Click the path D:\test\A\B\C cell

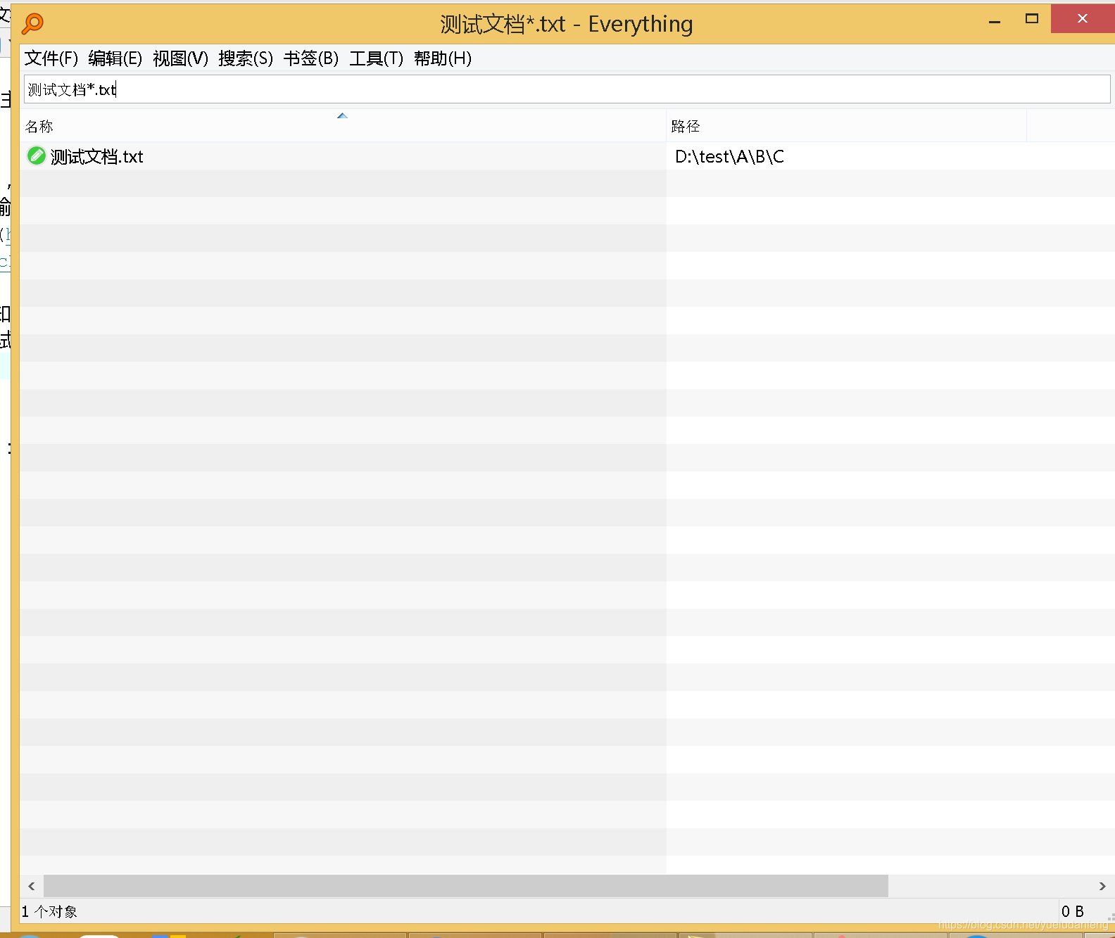click(x=729, y=156)
